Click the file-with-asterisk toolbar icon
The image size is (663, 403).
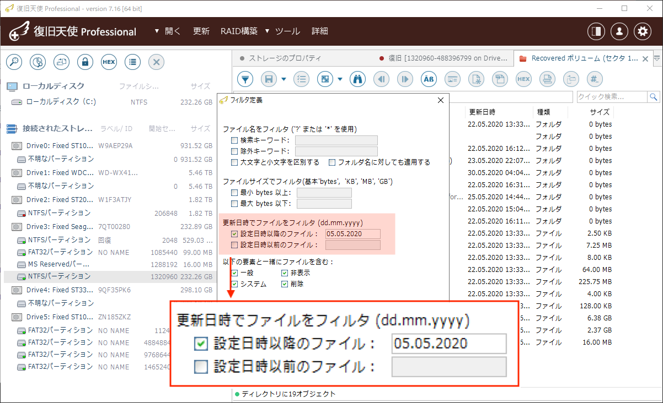pyautogui.click(x=476, y=79)
